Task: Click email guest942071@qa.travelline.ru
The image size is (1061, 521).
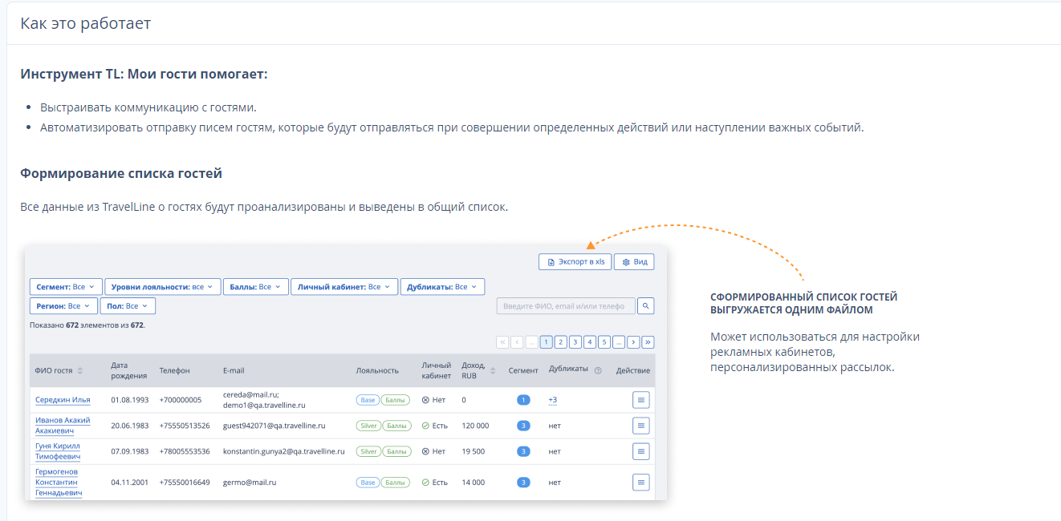Action: pyautogui.click(x=274, y=426)
